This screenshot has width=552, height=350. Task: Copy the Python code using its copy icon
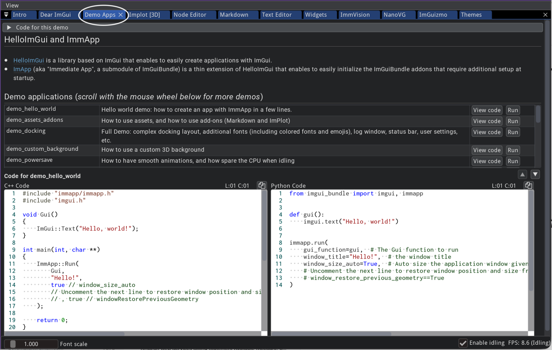528,185
